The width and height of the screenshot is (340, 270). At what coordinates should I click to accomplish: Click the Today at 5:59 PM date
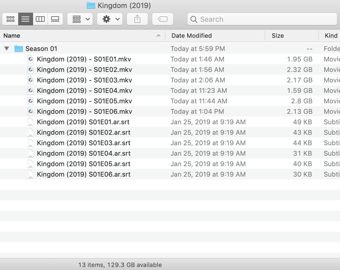(x=198, y=49)
